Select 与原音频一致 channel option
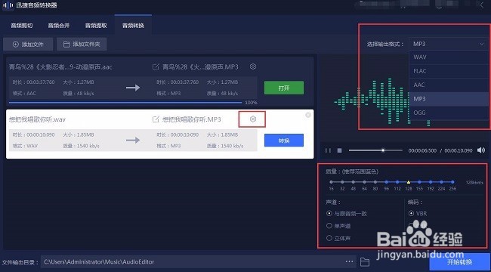Screen dimensions: 491x272 point(347,213)
